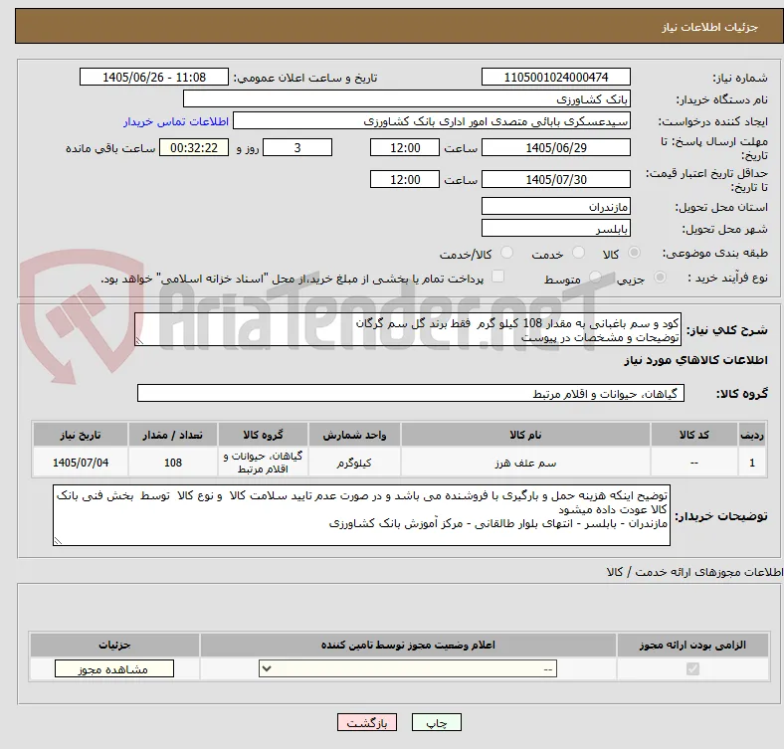Click the جزئیات اطلاعات نیاز header title
This screenshot has width=784, height=749.
710,27
